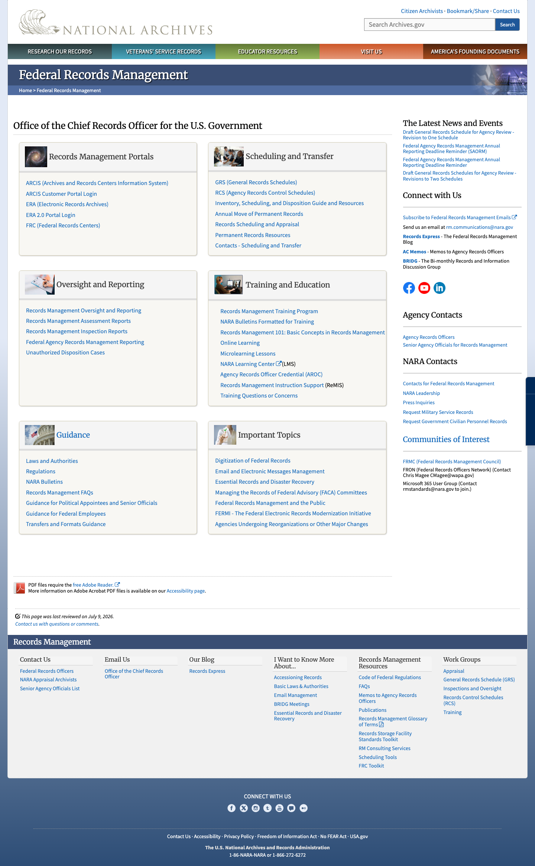Open Essential Records and Disaster Recovery topic
This screenshot has width=535, height=866.
pos(265,482)
